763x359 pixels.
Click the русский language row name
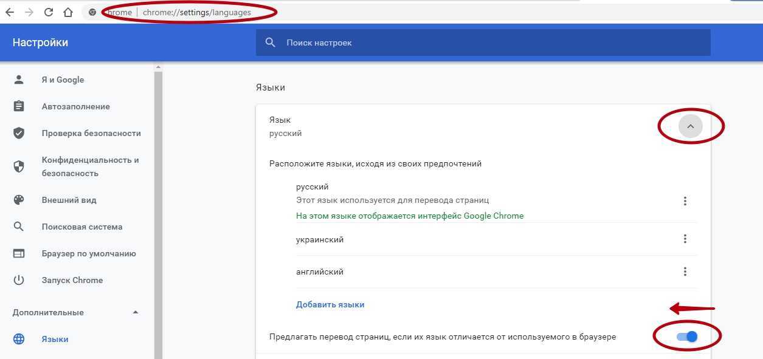(312, 186)
